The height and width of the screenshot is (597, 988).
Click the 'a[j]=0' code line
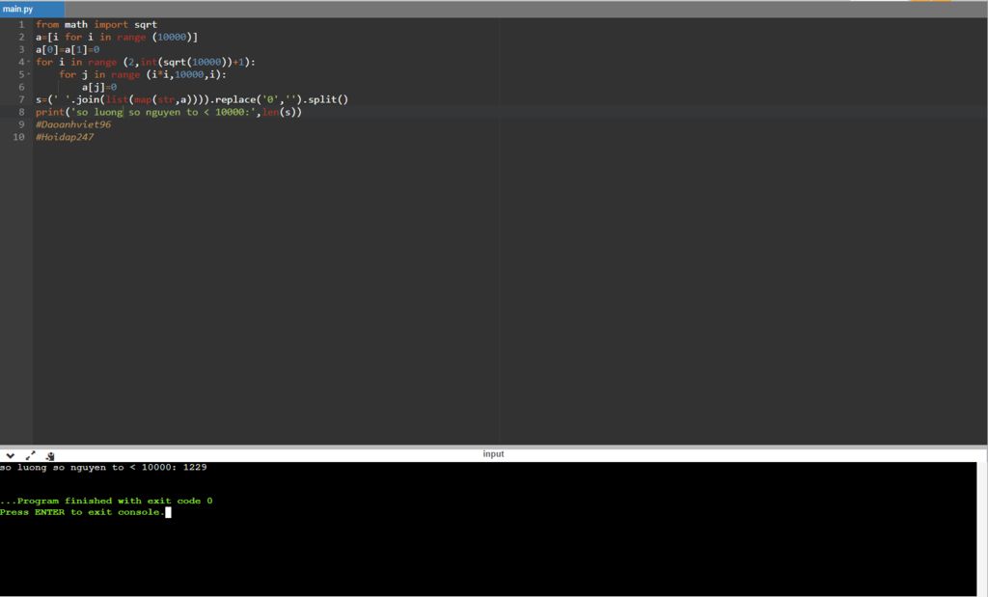pos(99,87)
